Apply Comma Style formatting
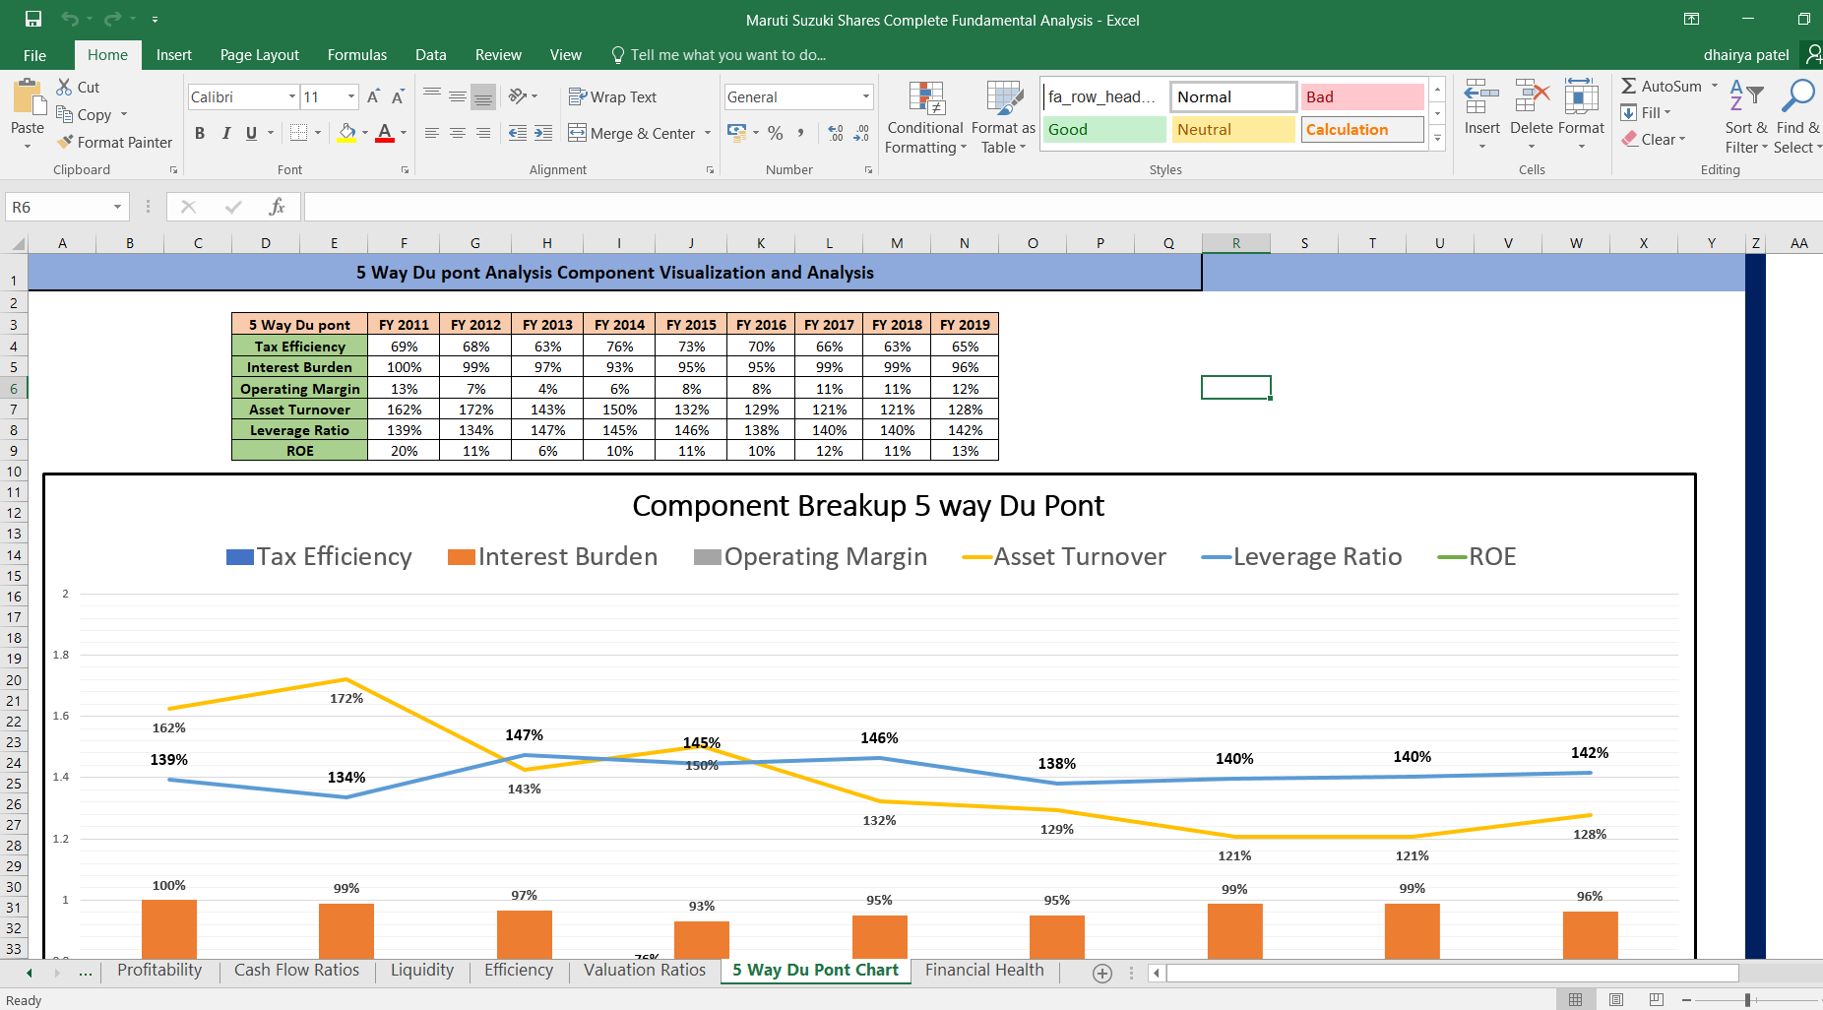 tap(801, 133)
